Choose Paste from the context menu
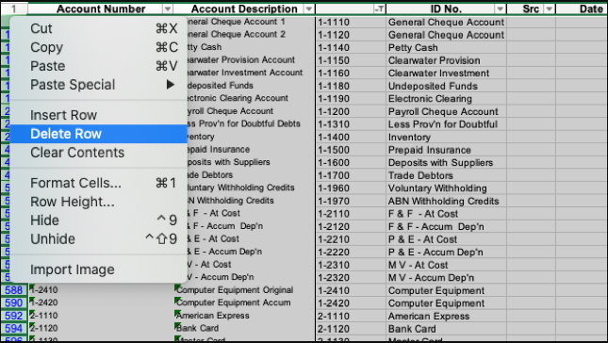The width and height of the screenshot is (608, 343). pos(98,66)
